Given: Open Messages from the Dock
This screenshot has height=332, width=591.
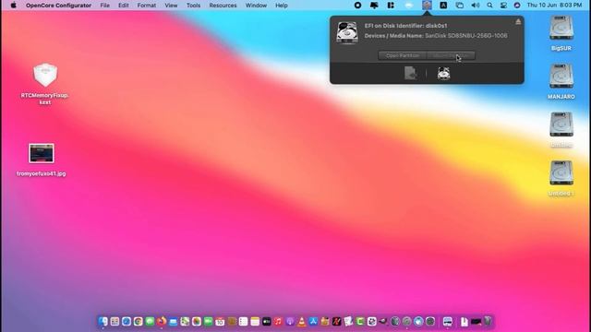Looking at the screenshot, I should pyautogui.click(x=150, y=321).
